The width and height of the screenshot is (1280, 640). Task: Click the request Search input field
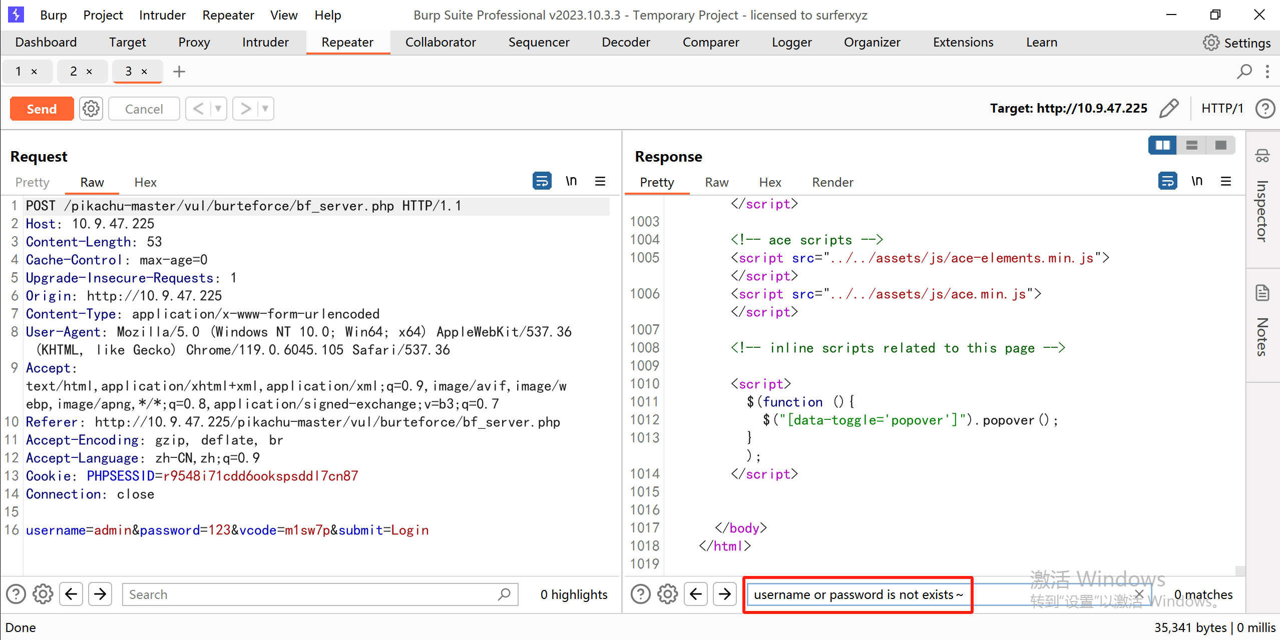click(320, 594)
